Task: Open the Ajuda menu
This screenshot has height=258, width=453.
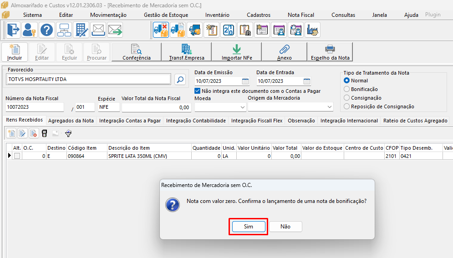Action: pos(411,15)
